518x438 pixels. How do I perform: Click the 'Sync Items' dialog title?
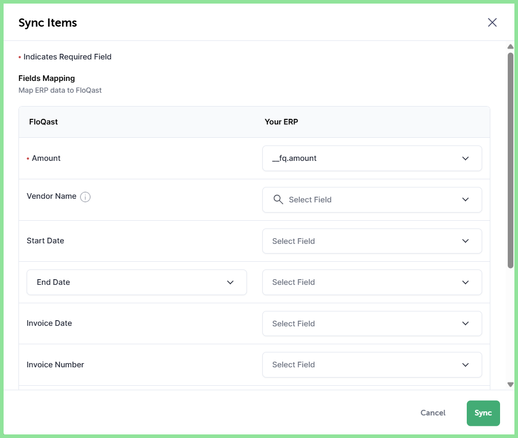[x=48, y=23]
